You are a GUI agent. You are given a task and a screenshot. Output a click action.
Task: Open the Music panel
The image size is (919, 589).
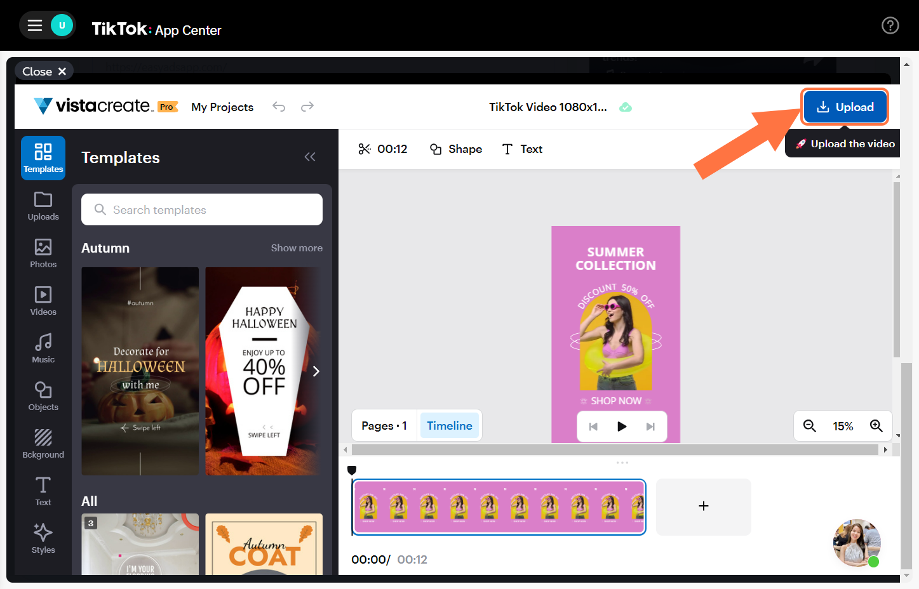point(43,348)
